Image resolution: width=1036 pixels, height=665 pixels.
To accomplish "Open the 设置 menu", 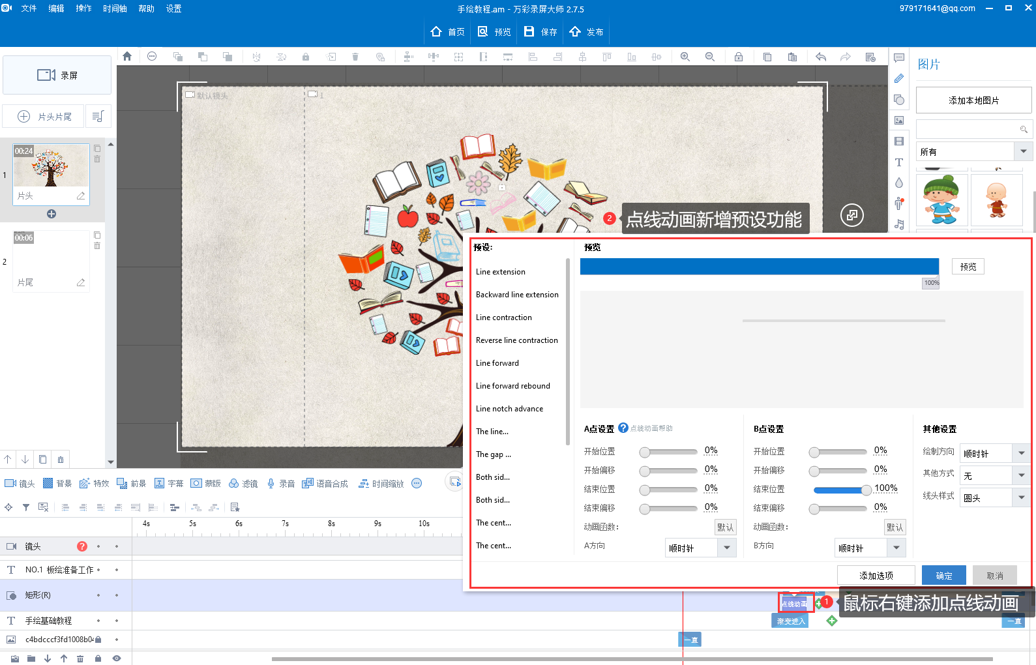I will point(173,8).
